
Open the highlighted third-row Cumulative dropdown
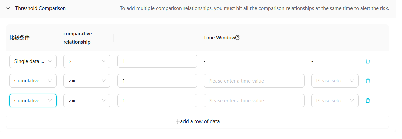coord(33,100)
